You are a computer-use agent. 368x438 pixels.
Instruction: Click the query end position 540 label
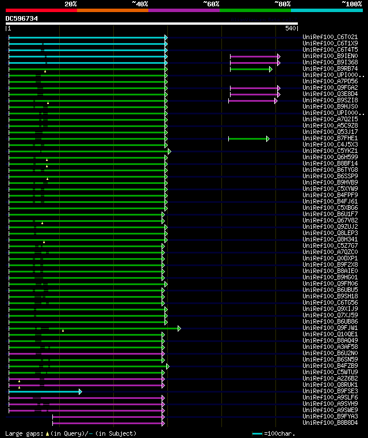pos(290,28)
